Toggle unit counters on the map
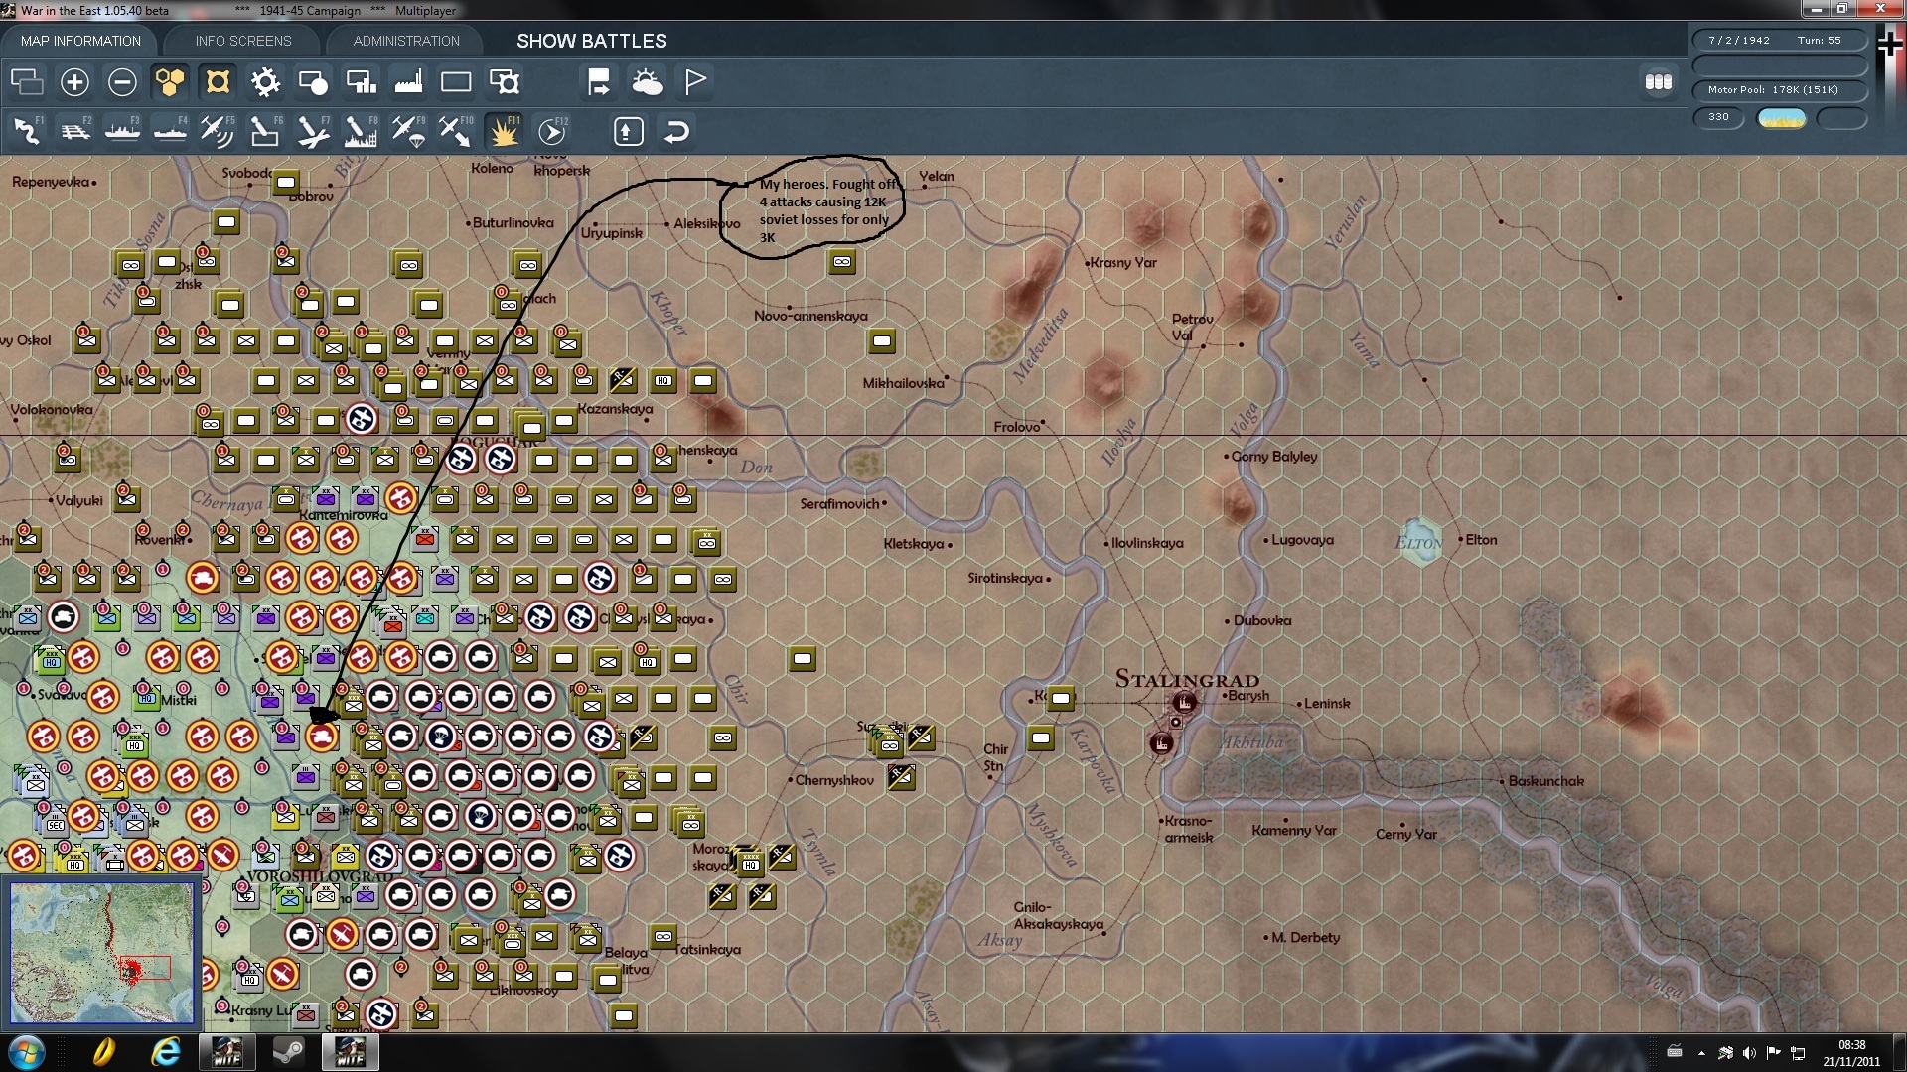Viewport: 1907px width, 1072px height. [218, 82]
